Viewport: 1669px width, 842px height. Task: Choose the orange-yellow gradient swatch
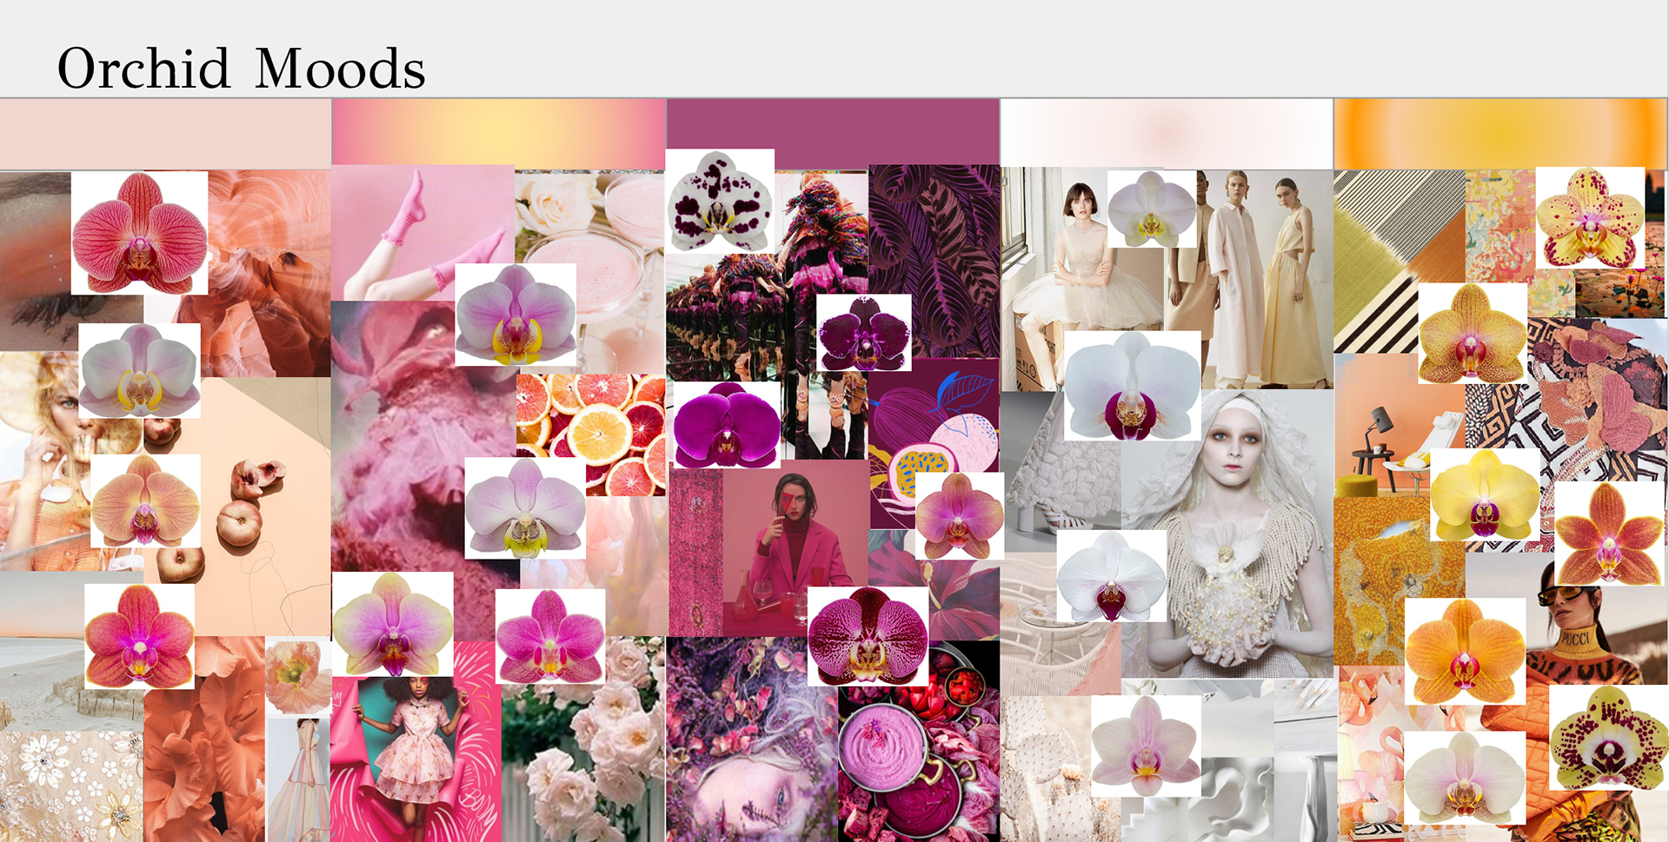(1500, 134)
